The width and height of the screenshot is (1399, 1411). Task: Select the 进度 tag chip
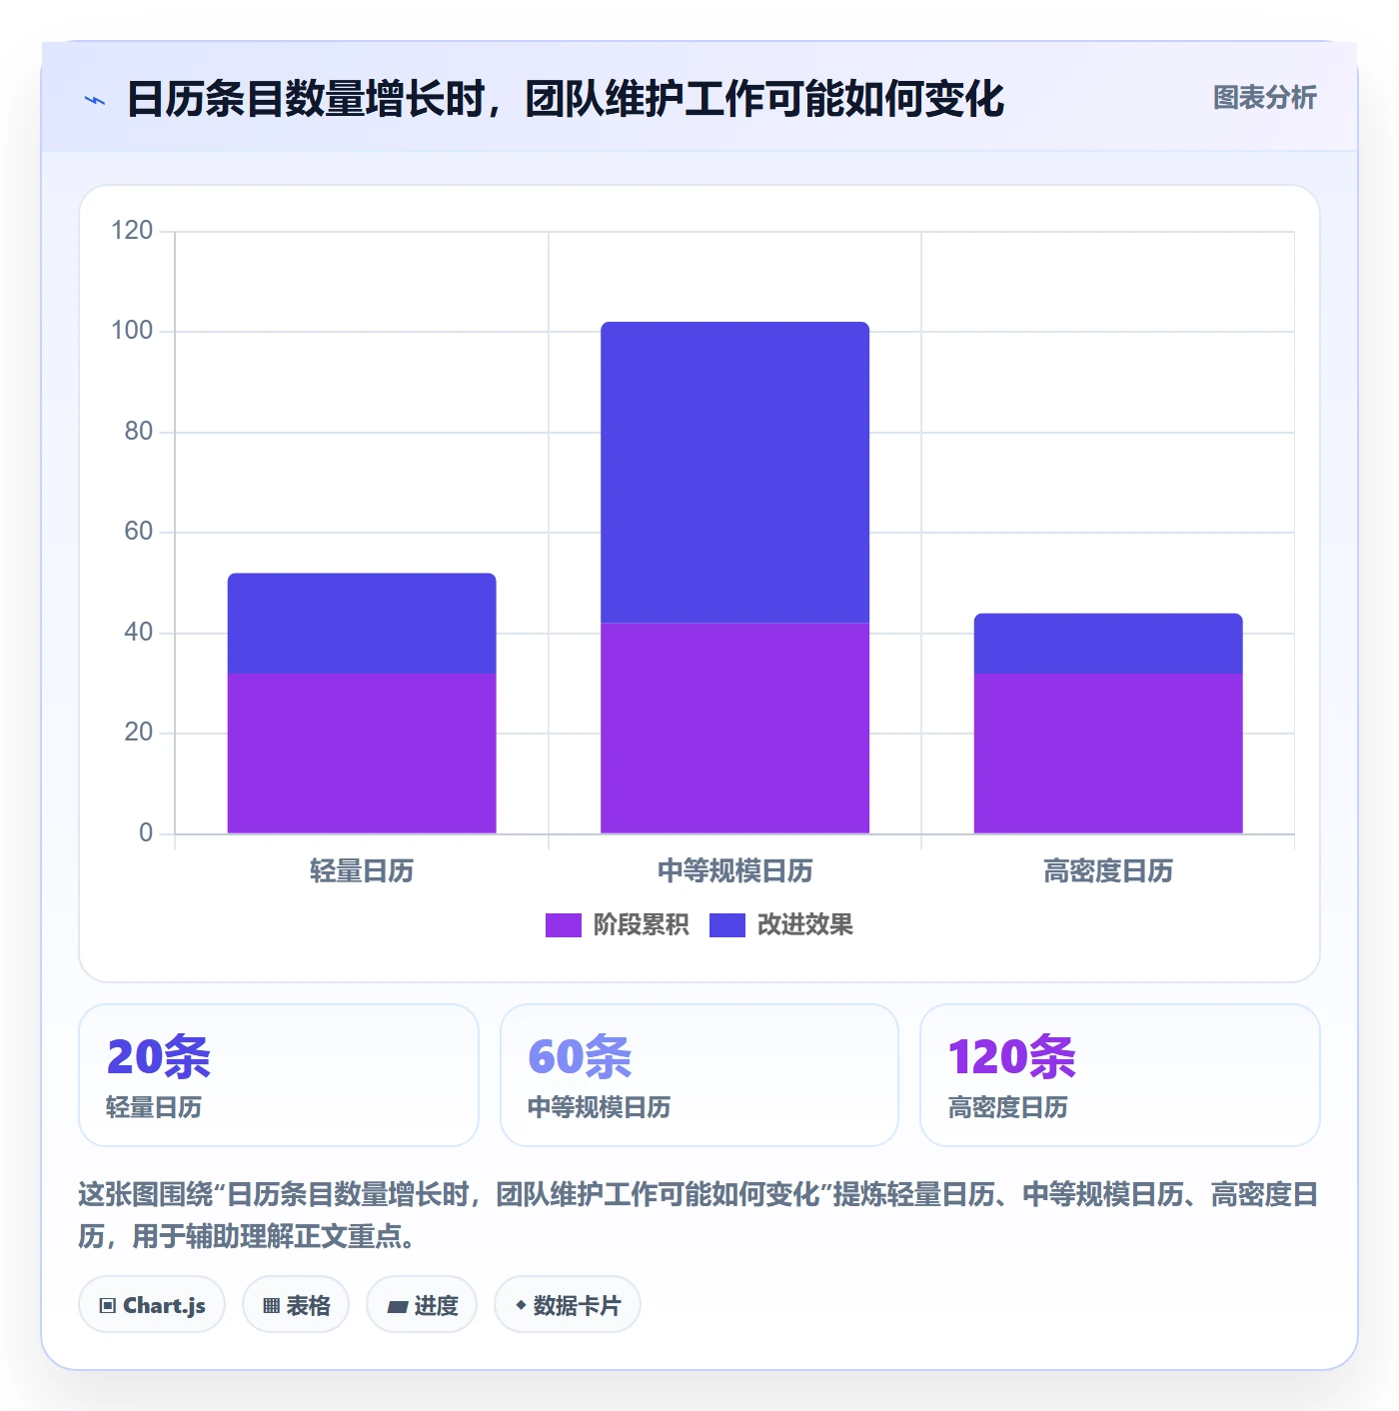(x=422, y=1305)
